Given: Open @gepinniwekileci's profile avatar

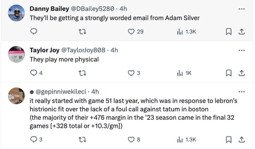Looking at the screenshot, I should 16,96.
